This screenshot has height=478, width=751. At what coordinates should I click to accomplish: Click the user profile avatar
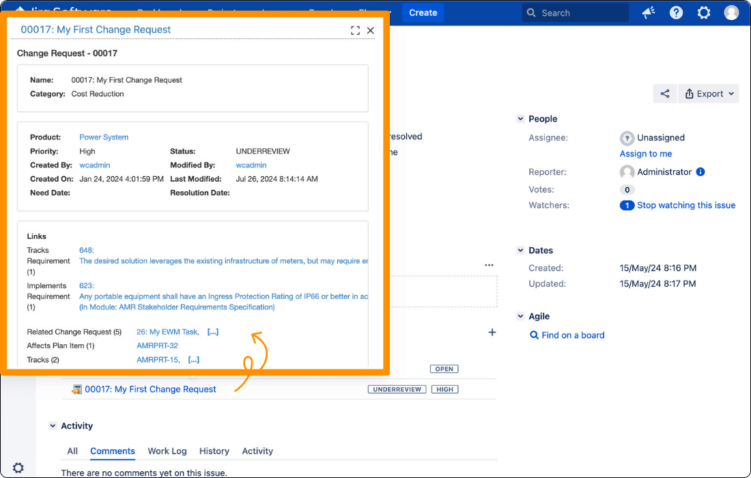731,12
